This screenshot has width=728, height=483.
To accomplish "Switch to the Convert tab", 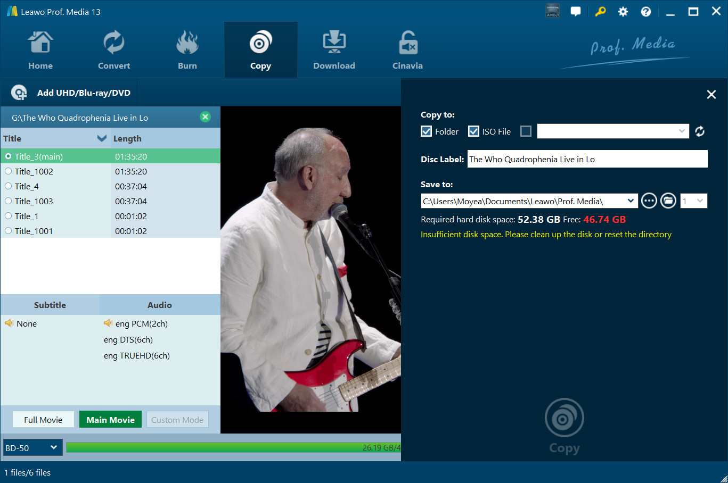I will [114, 51].
